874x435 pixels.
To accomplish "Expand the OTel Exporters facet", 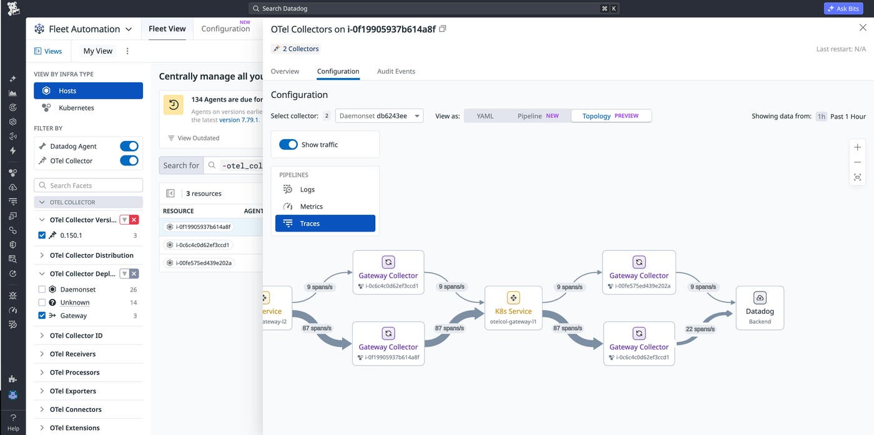I will (x=42, y=391).
